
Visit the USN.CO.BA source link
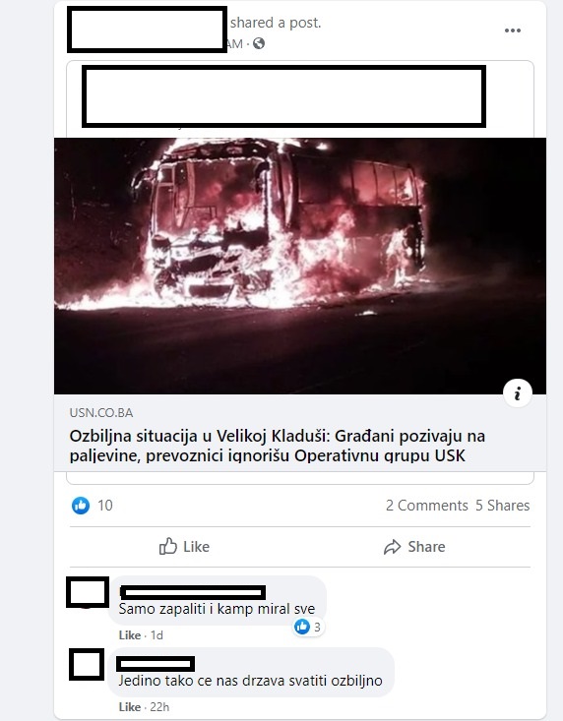(x=101, y=413)
